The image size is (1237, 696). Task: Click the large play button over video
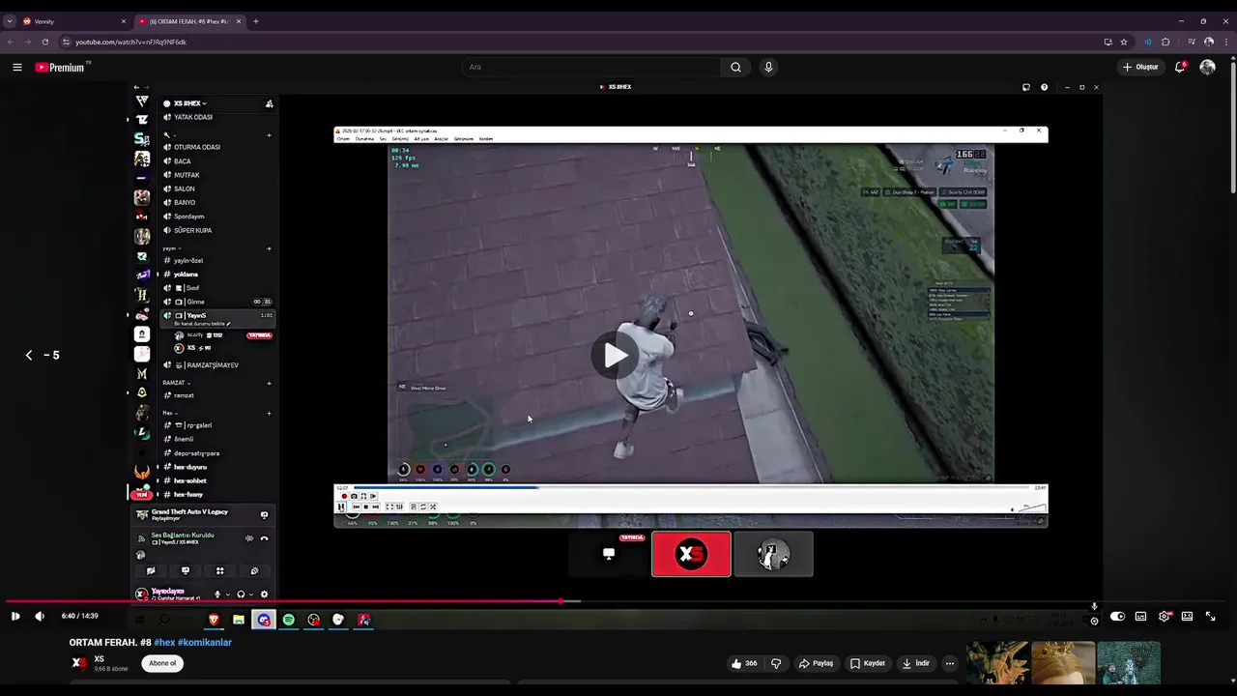pyautogui.click(x=616, y=355)
